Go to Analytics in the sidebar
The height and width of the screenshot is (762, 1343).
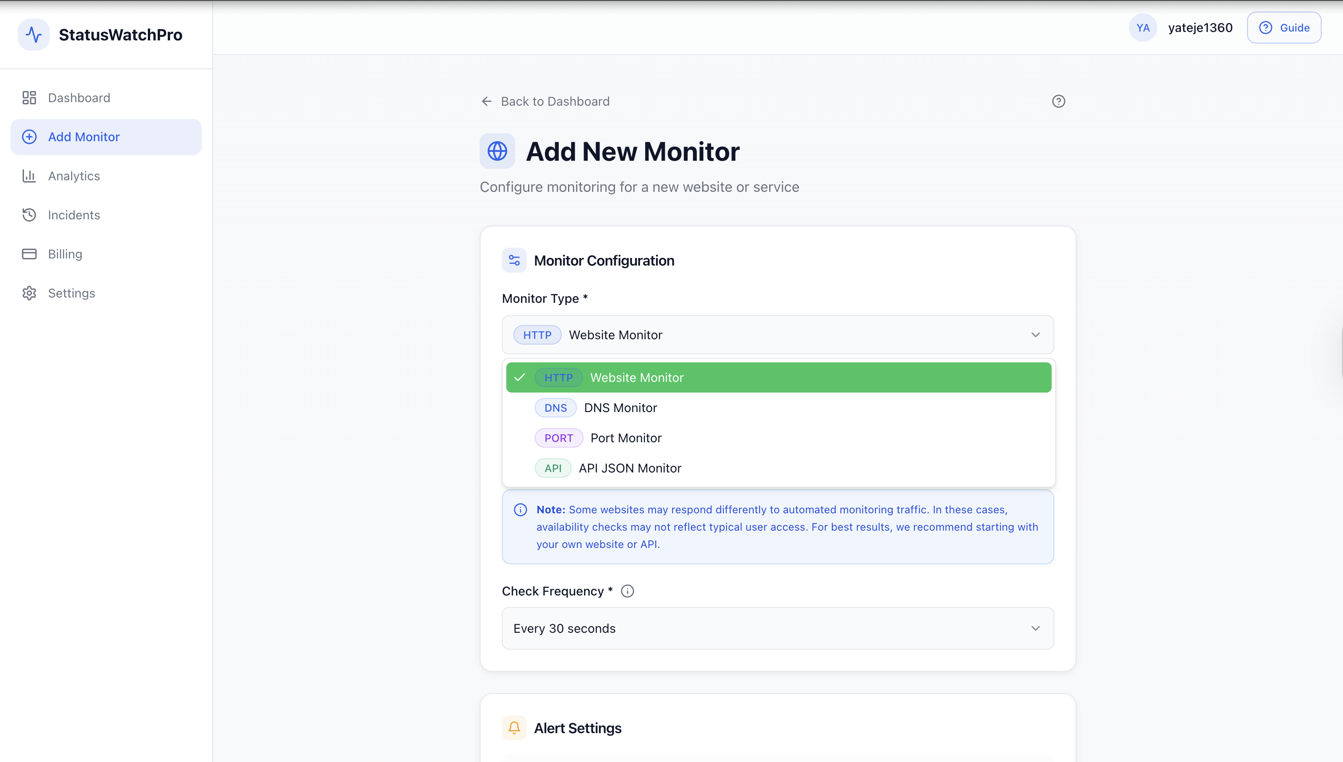pyautogui.click(x=73, y=176)
